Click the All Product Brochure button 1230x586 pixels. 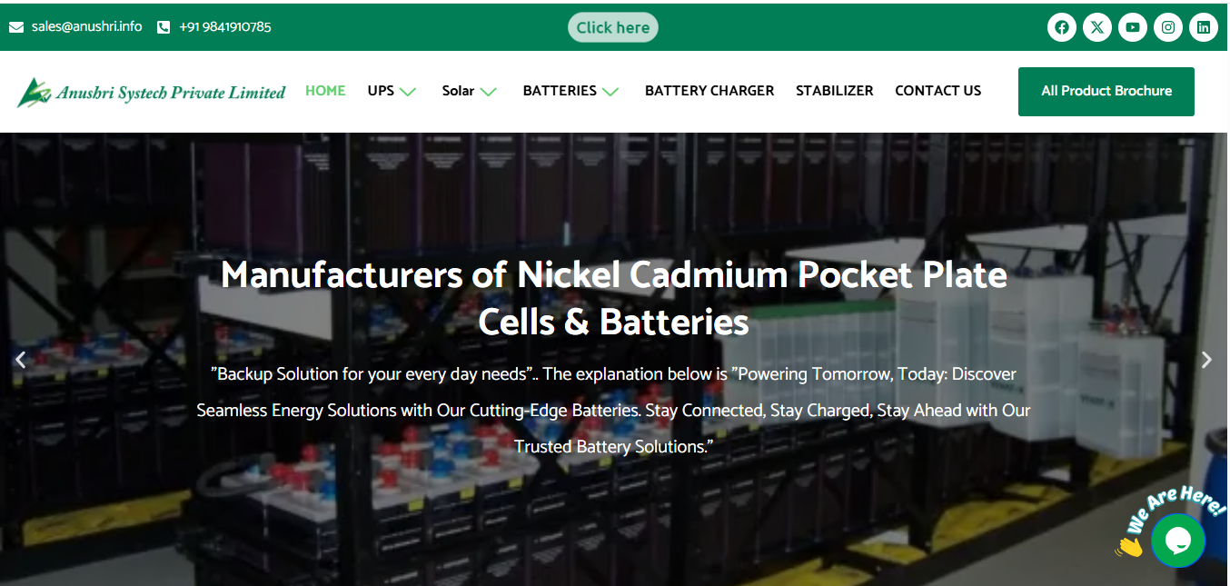pyautogui.click(x=1106, y=91)
